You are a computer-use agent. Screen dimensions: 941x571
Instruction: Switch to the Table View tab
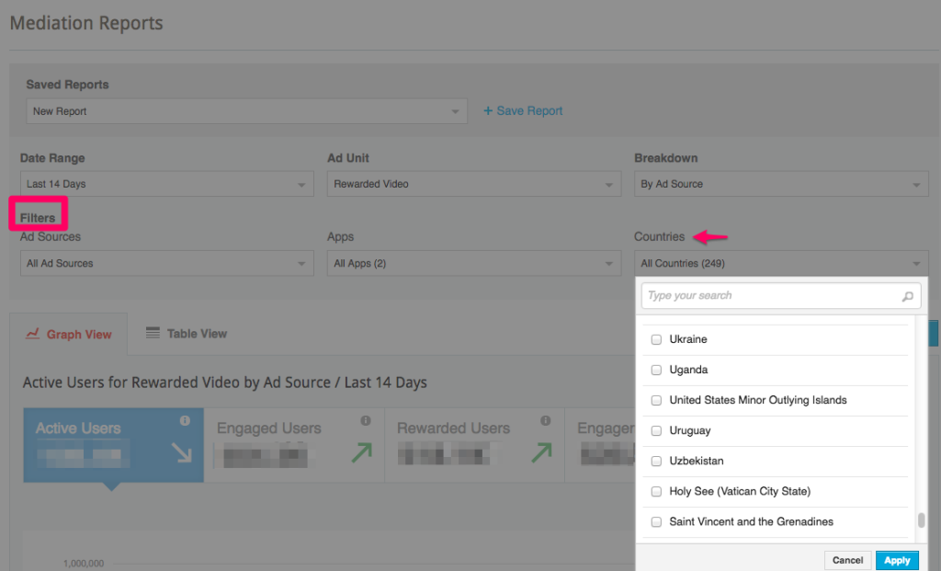(187, 334)
